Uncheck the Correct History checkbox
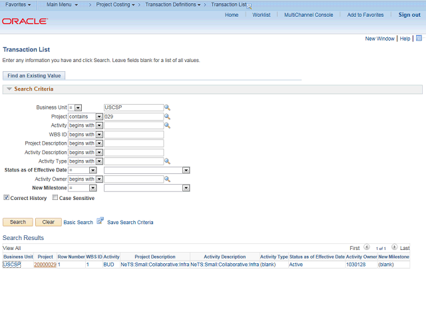The height and width of the screenshot is (320, 426). pyautogui.click(x=6, y=197)
